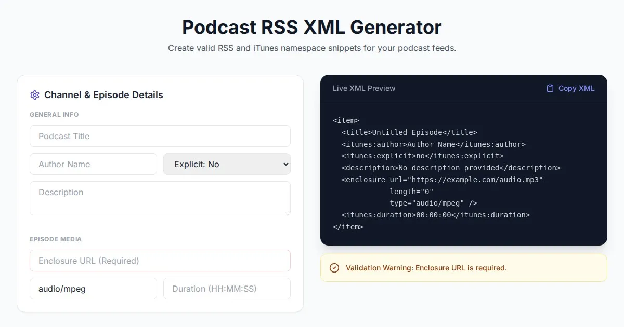Focus the Duration (HH:MM:SS) input
This screenshot has height=327, width=624.
tap(227, 289)
